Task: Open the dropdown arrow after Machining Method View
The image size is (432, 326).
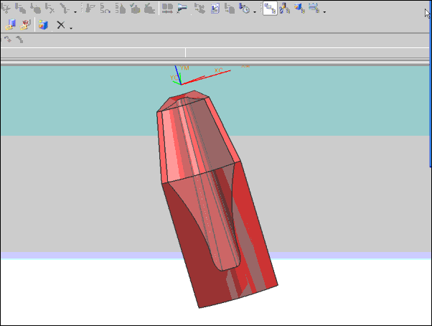Action: coord(324,12)
